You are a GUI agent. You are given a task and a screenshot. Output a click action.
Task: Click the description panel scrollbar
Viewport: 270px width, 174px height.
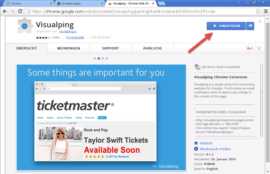(x=261, y=100)
